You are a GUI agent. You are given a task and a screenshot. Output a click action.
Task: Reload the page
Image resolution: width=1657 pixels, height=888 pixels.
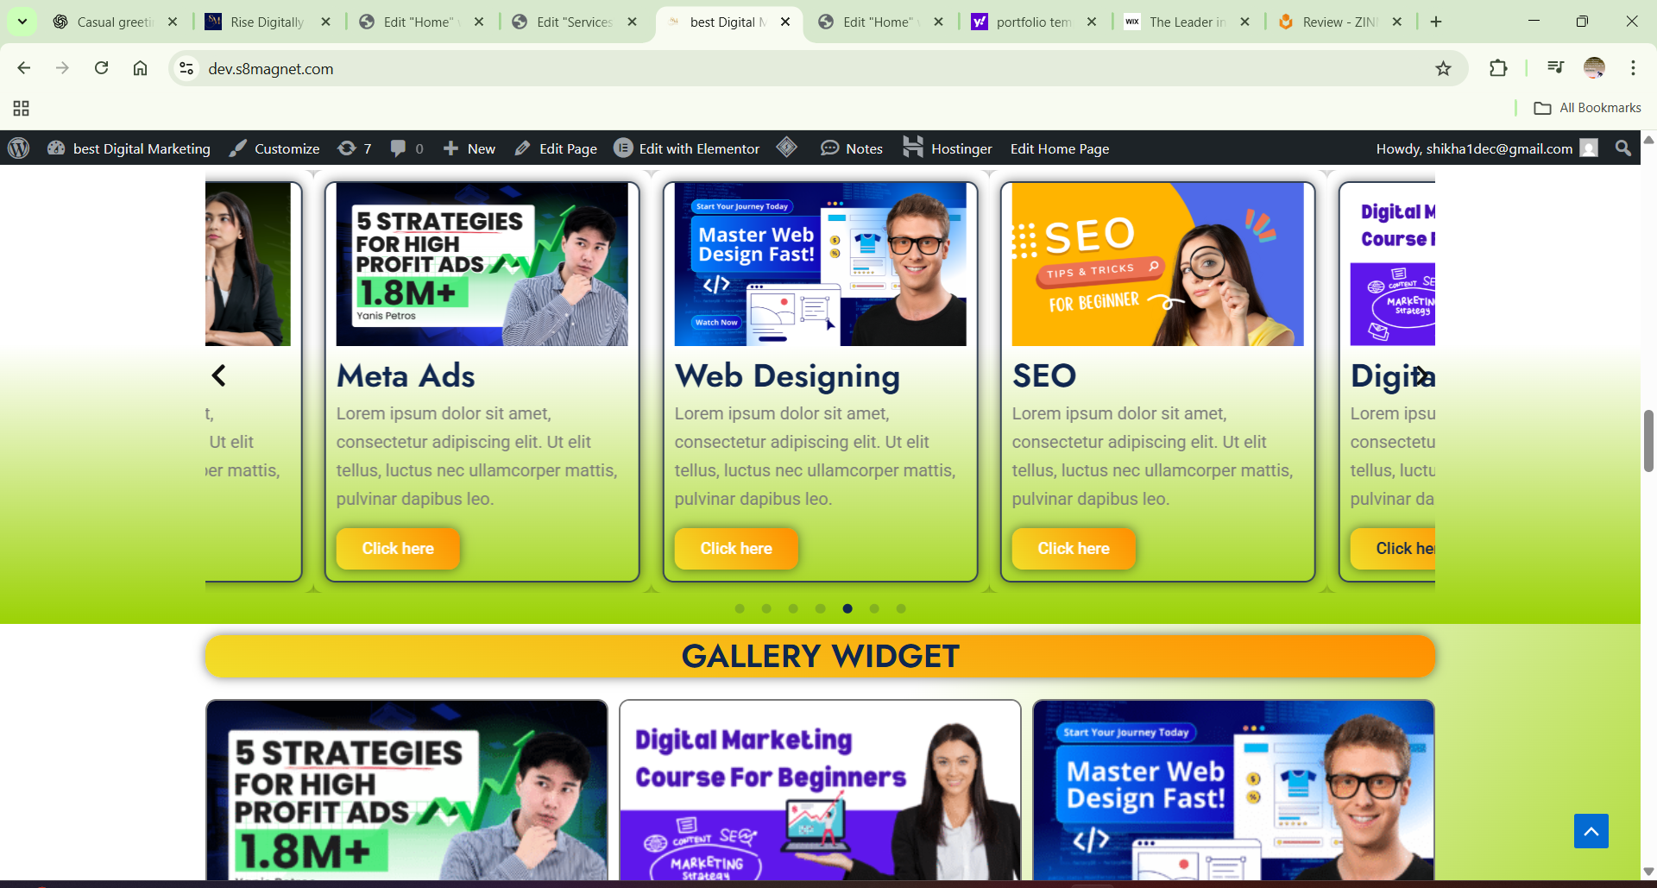(101, 68)
